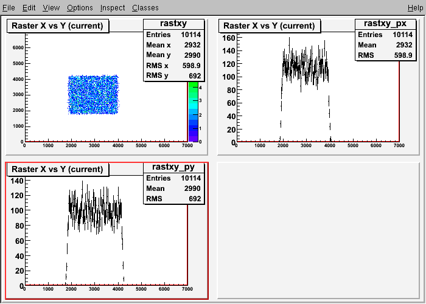This screenshot has height=304, width=426.
Task: Open the File menu
Action: pyautogui.click(x=9, y=7)
